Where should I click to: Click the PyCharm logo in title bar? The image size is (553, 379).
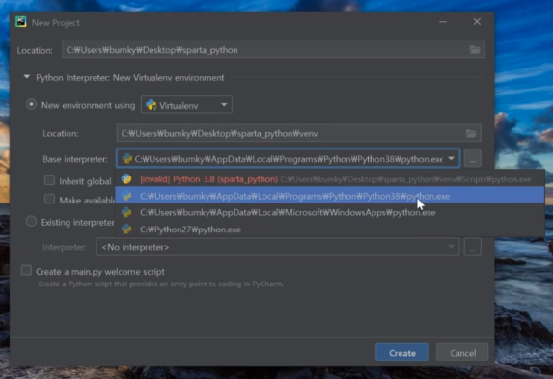pyautogui.click(x=21, y=22)
